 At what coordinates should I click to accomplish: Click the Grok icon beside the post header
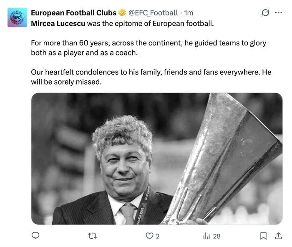[x=265, y=13]
